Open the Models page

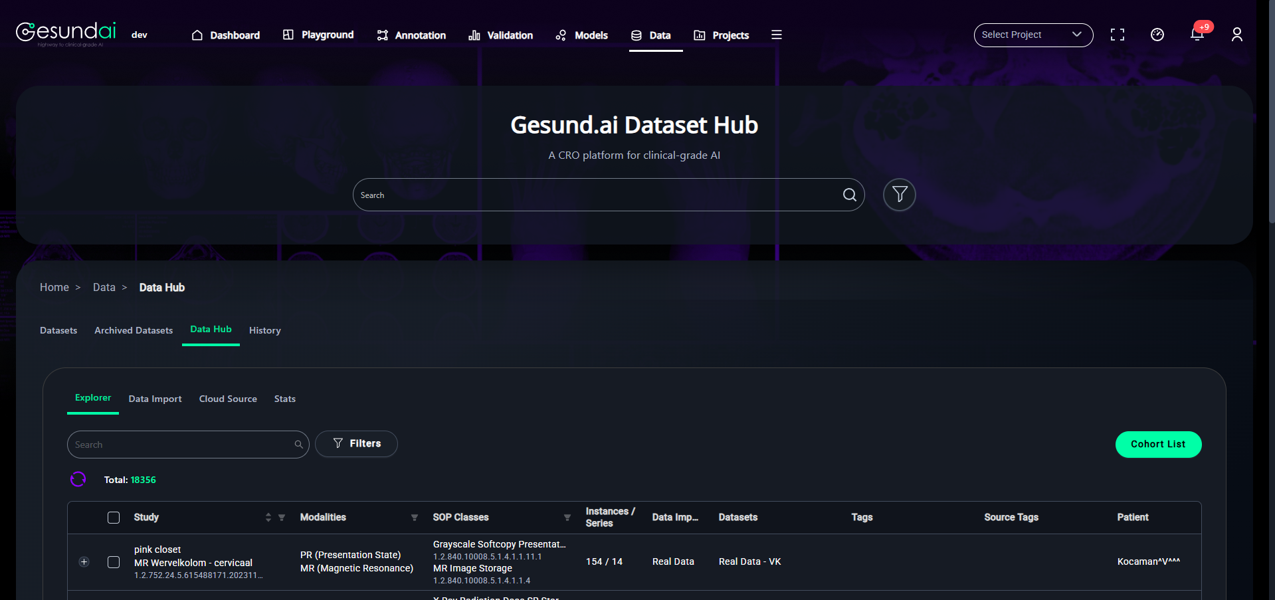pos(582,35)
